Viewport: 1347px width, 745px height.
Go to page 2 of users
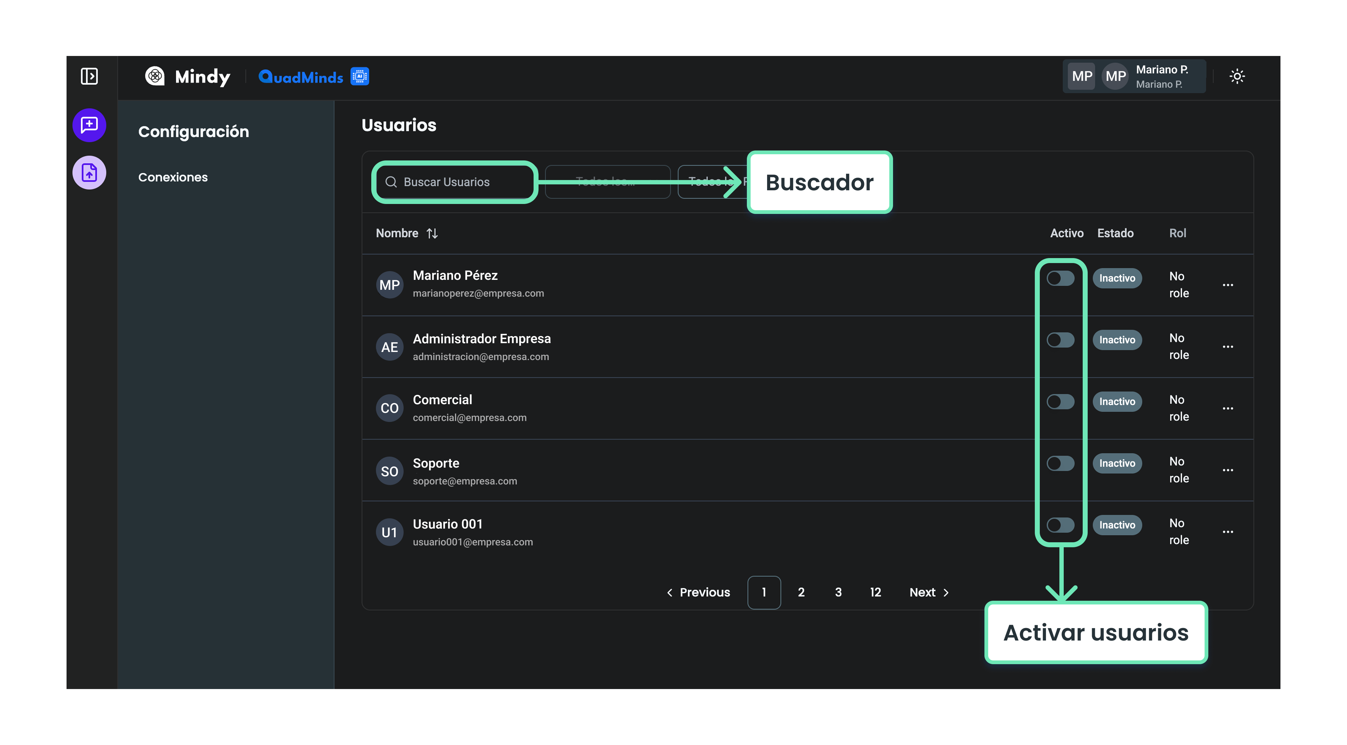click(801, 592)
